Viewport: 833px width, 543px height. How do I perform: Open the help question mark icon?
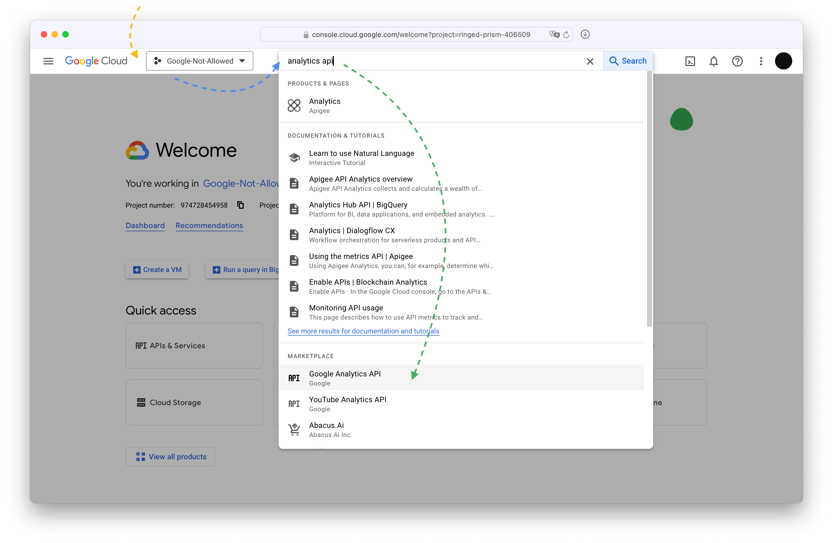click(x=737, y=61)
